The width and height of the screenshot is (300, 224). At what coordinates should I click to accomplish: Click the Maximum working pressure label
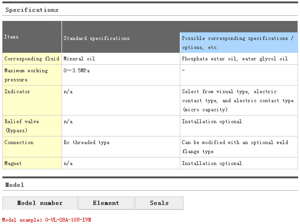(x=26, y=75)
